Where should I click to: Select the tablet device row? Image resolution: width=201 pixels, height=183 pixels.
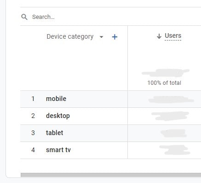point(110,133)
